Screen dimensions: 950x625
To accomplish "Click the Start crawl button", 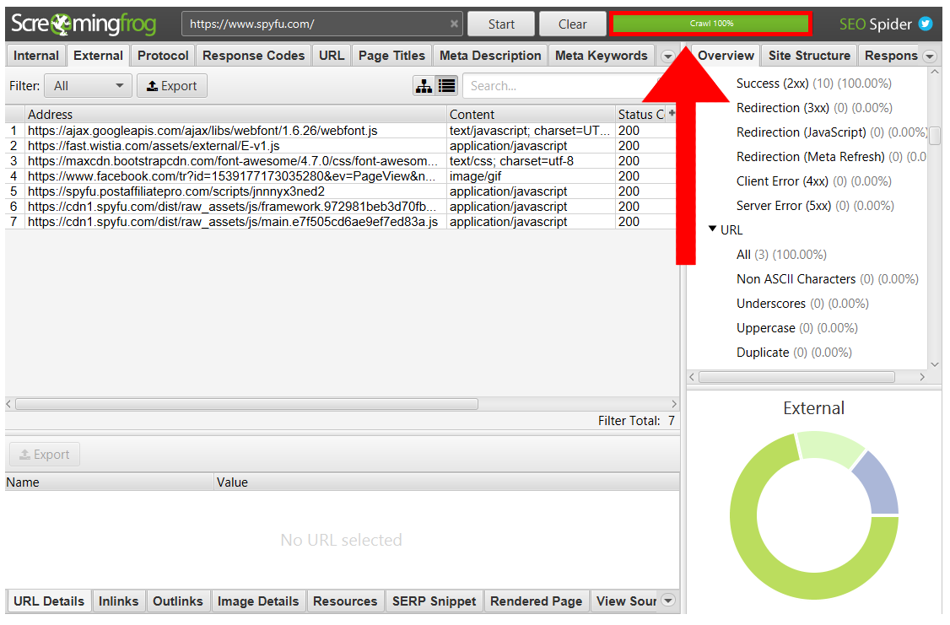I will pos(502,24).
